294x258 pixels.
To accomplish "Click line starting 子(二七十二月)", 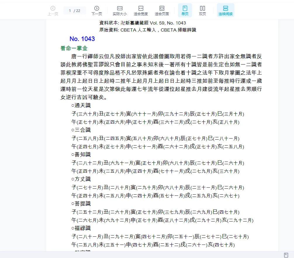I will click(x=158, y=187).
